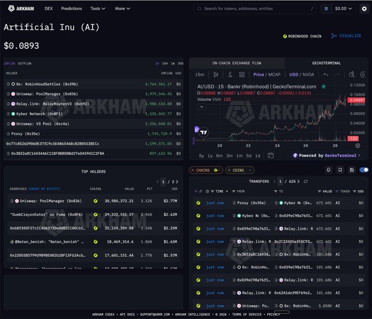Viewport: 372px width, 319px height.
Task: Select the 24H inflow timeframe
Action: pyautogui.click(x=165, y=63)
